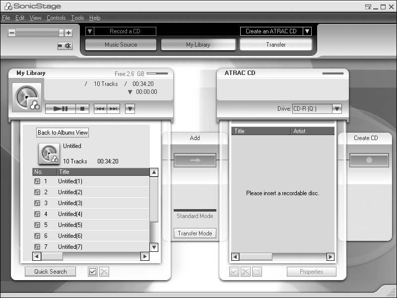Click the library deselect X icon
The width and height of the screenshot is (397, 298).
[x=104, y=272]
